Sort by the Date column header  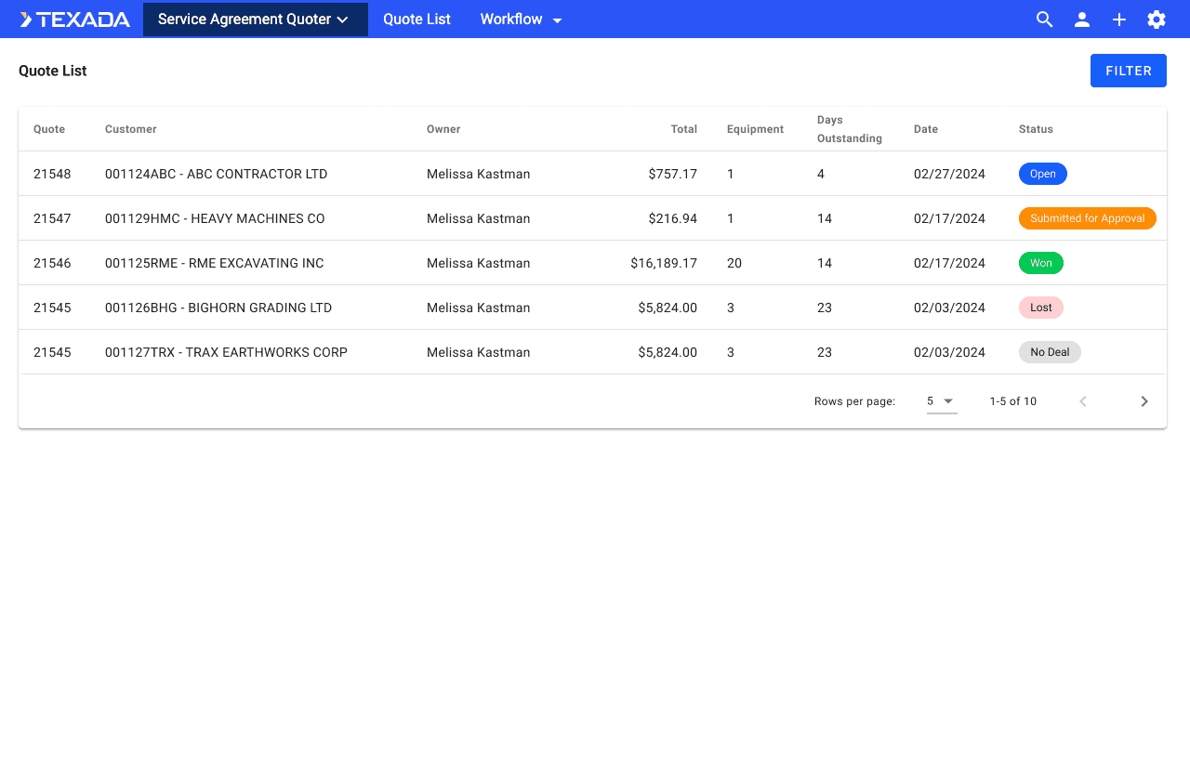926,129
